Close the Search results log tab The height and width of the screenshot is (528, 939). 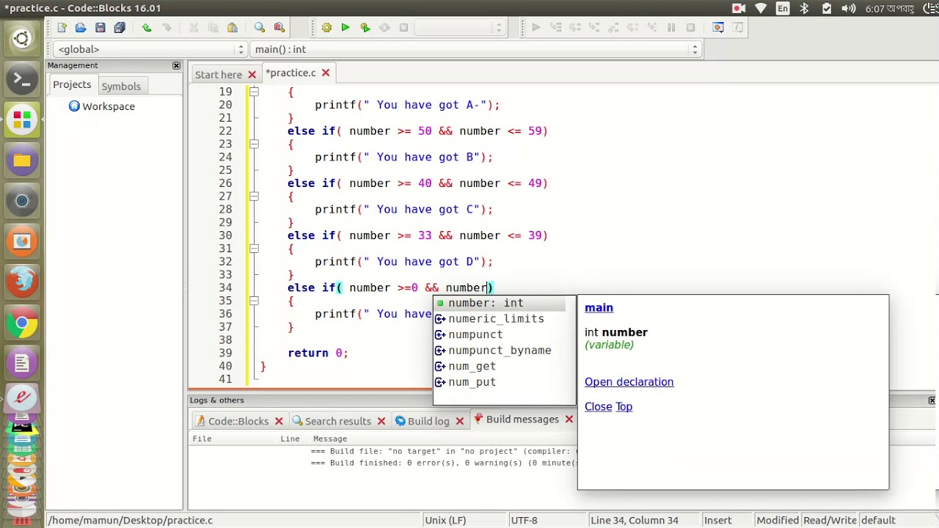pyautogui.click(x=381, y=421)
